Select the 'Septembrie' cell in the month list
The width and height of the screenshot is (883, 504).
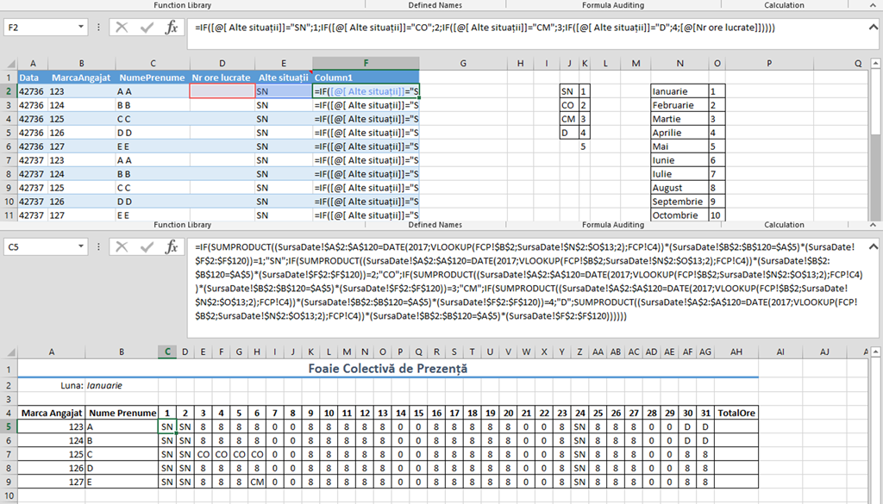tap(679, 202)
